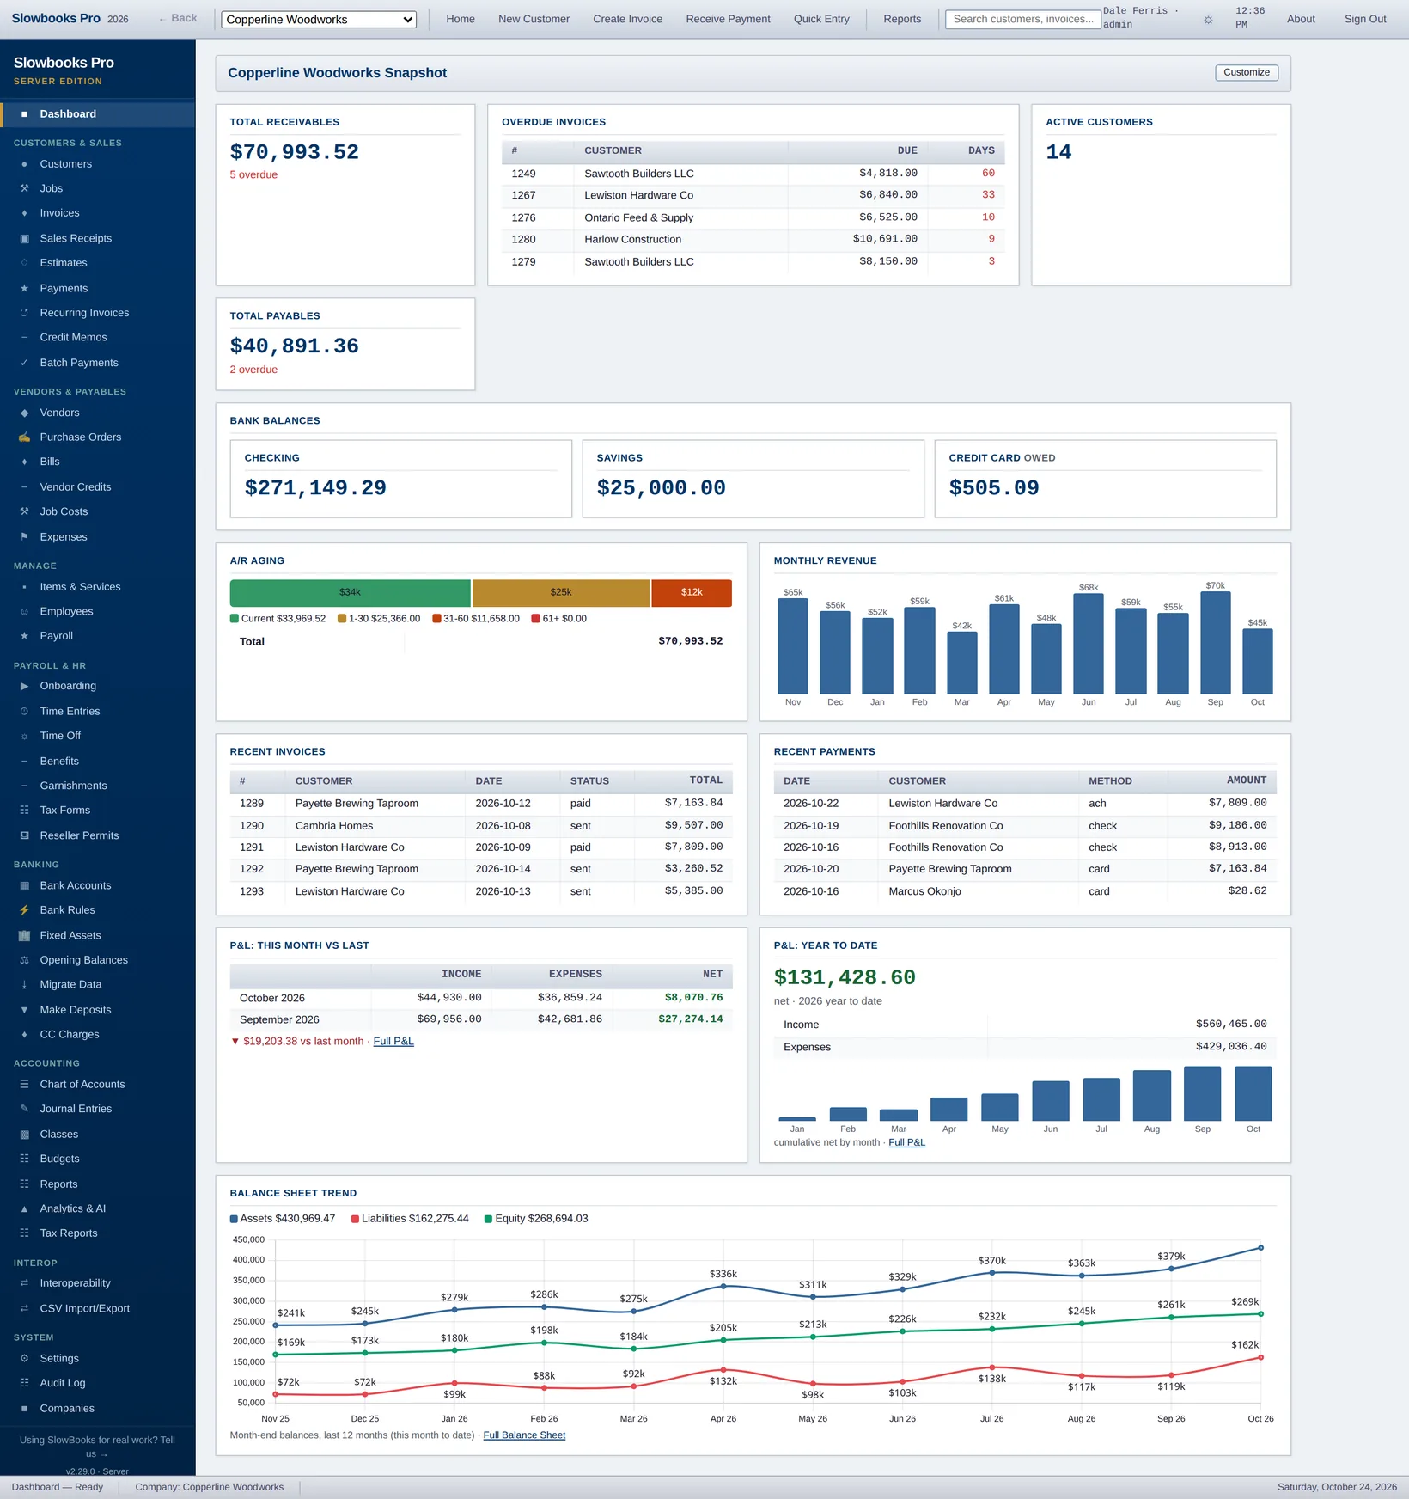Click Marcus Okonjo payment row
Image resolution: width=1409 pixels, height=1499 pixels.
(1025, 891)
